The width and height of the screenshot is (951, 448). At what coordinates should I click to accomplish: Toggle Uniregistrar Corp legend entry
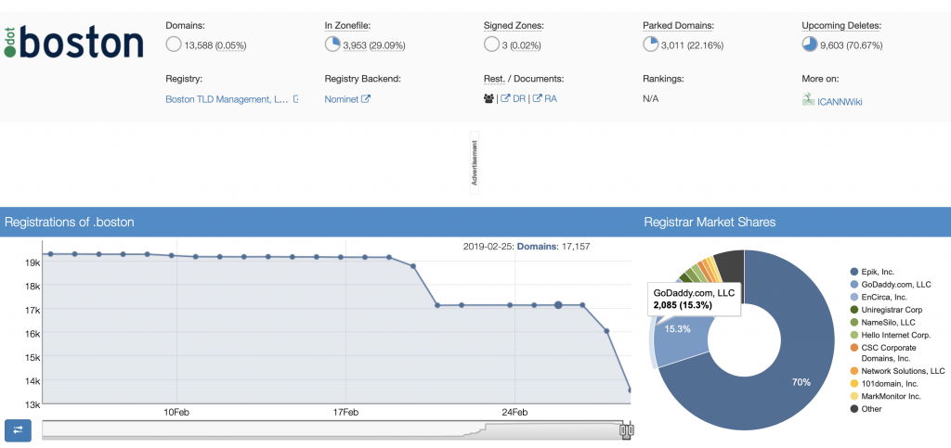click(886, 310)
